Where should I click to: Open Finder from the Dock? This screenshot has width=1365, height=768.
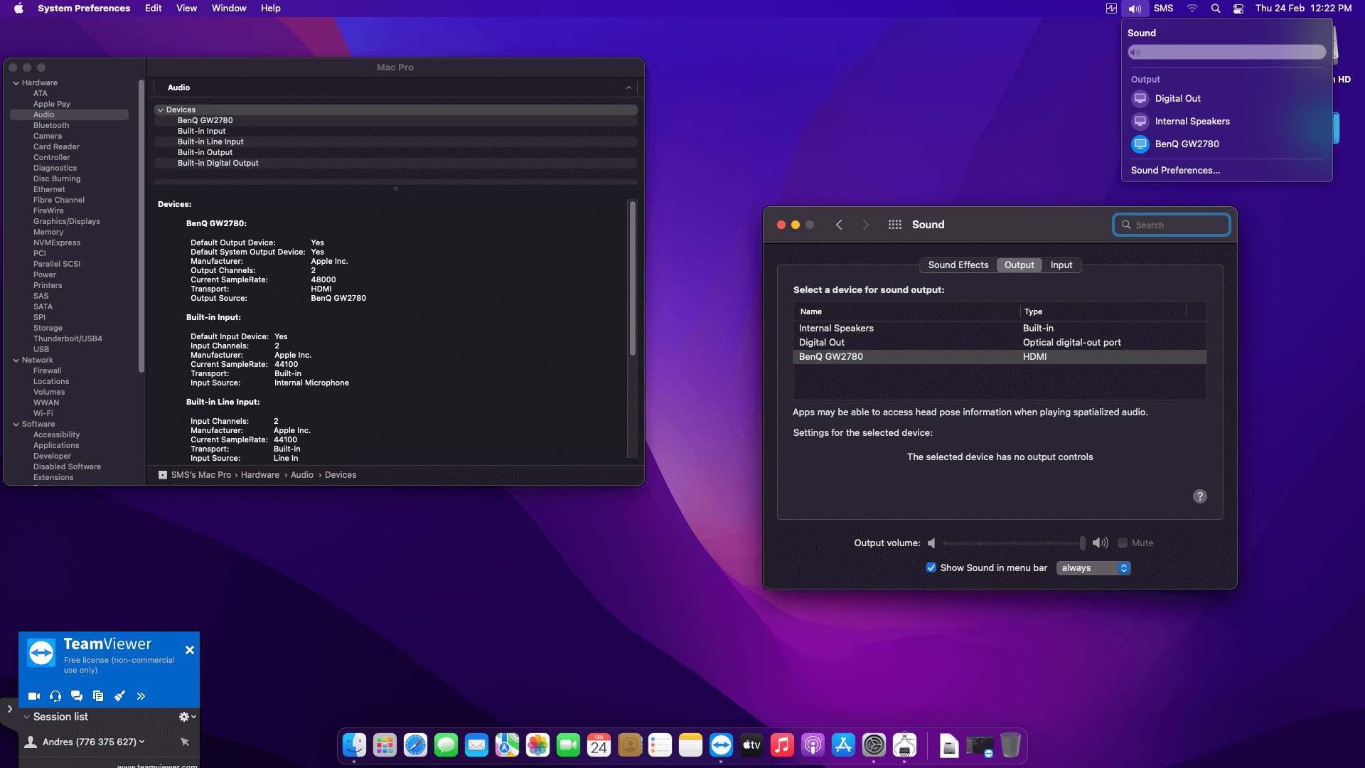(x=354, y=745)
